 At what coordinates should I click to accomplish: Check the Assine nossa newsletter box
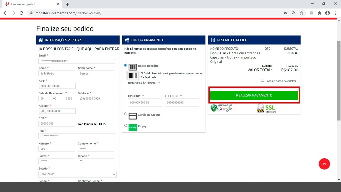tap(262, 80)
